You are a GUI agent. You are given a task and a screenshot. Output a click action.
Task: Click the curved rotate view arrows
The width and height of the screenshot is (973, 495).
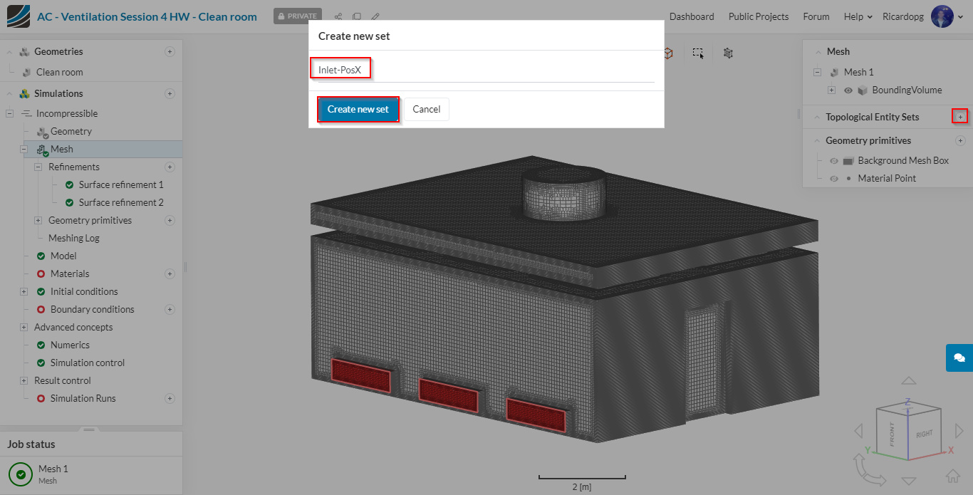click(x=868, y=470)
